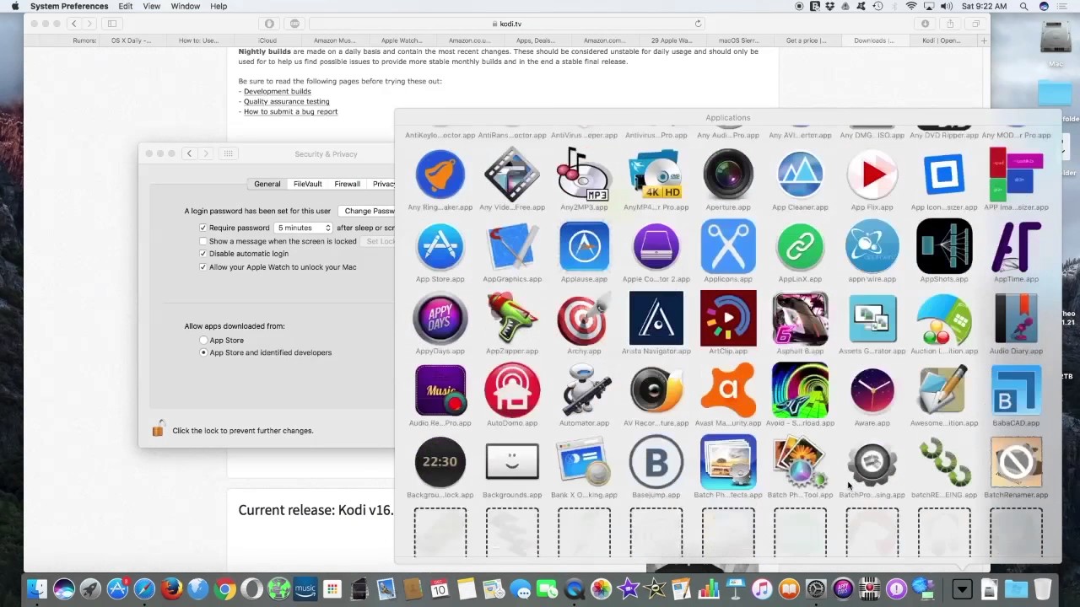Open the Help menu

[219, 6]
